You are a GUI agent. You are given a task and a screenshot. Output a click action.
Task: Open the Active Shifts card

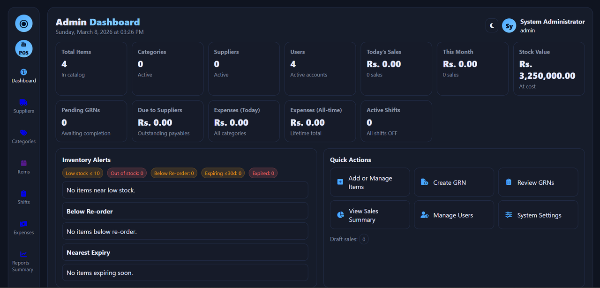tap(396, 121)
